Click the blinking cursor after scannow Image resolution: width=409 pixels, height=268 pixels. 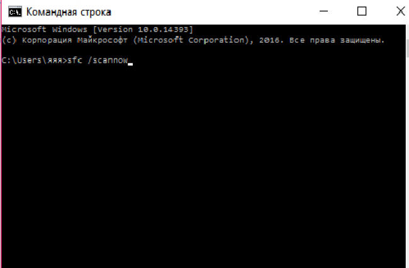(130, 64)
